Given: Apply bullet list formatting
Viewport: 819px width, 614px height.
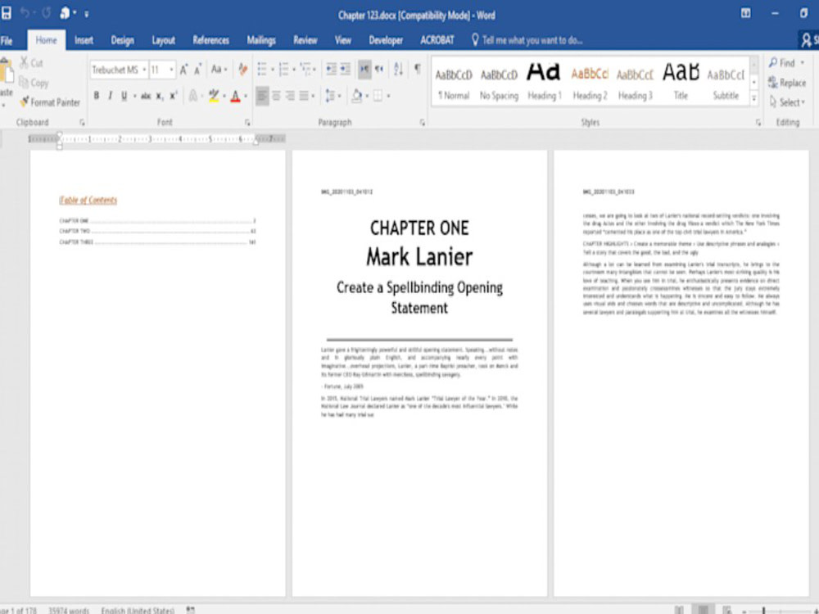Looking at the screenshot, I should pos(262,69).
